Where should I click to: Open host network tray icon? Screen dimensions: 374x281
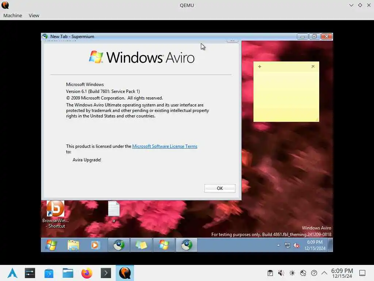[x=303, y=273]
